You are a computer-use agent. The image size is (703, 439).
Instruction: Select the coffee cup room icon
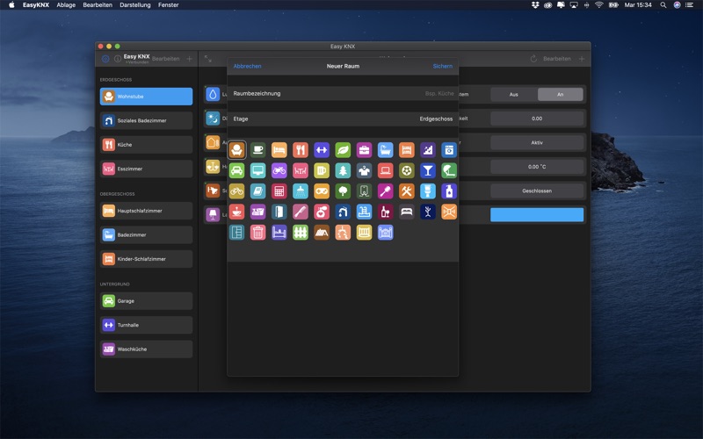[257, 150]
